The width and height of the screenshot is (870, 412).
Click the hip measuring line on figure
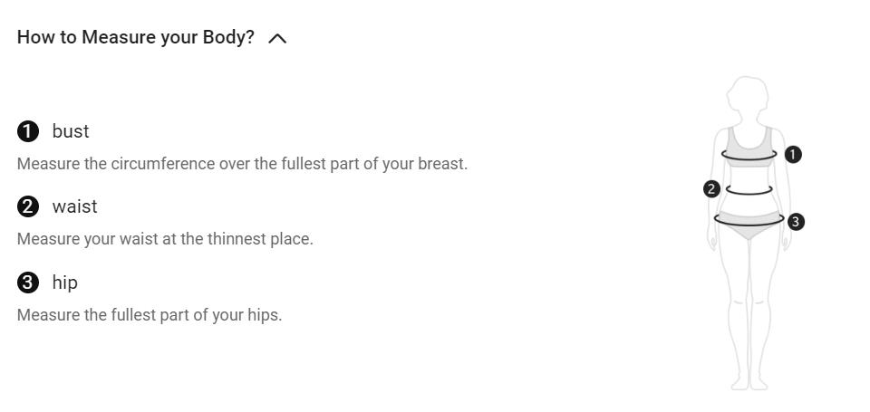(x=749, y=224)
